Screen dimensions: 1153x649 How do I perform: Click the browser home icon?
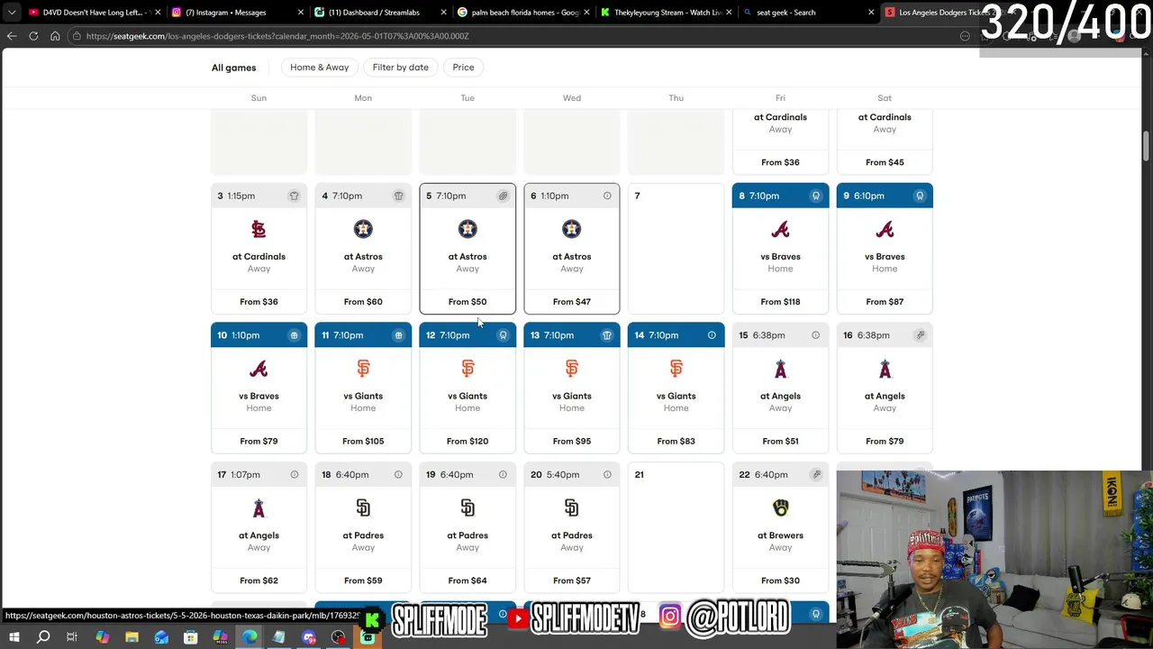tap(55, 36)
